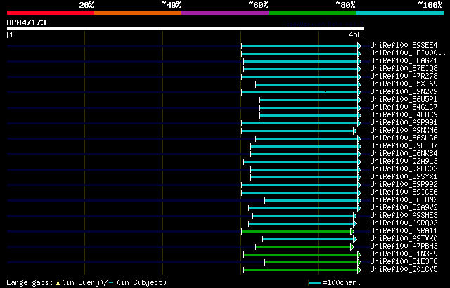Click the green alignment bar for Q01CV5

[x=301, y=270]
